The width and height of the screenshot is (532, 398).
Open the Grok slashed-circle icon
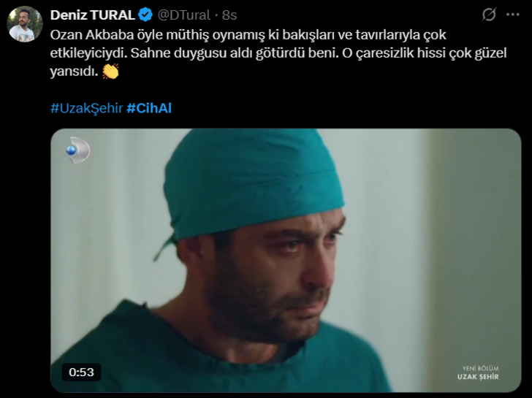(x=489, y=15)
